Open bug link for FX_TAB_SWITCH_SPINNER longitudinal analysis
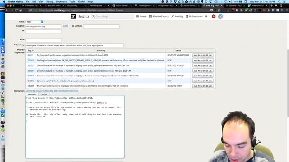289x162 pixels. point(31,60)
